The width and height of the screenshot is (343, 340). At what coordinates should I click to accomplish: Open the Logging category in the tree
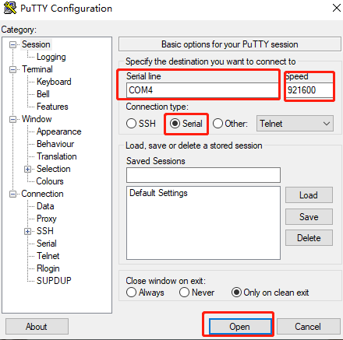point(51,57)
